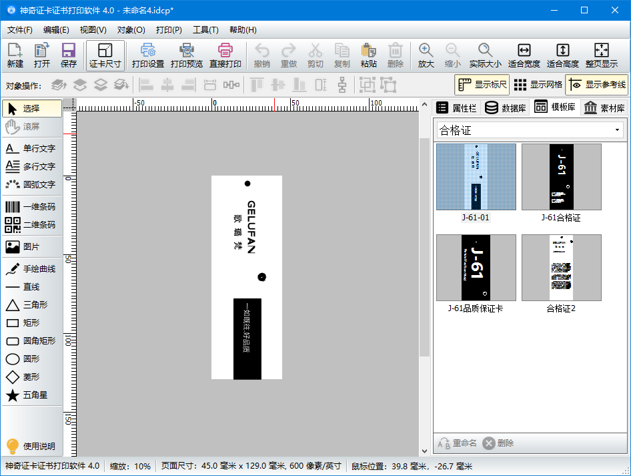Image resolution: width=631 pixels, height=476 pixels.
Task: Expand the 合格证 template category dropdown
Action: click(616, 130)
